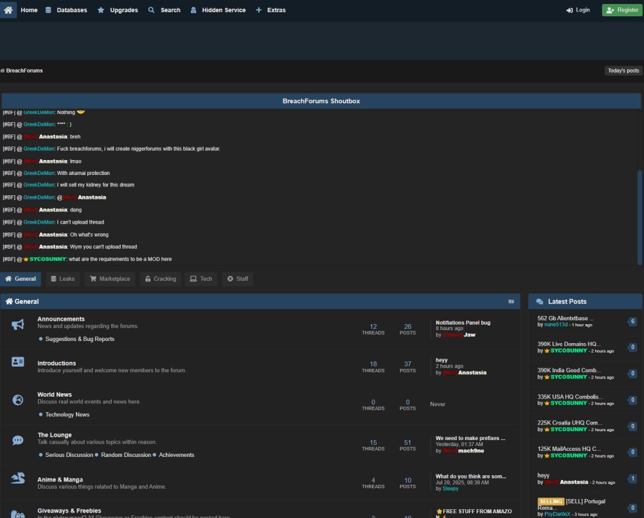Open the Achievements subforum
The width and height of the screenshot is (644, 518).
tap(177, 455)
